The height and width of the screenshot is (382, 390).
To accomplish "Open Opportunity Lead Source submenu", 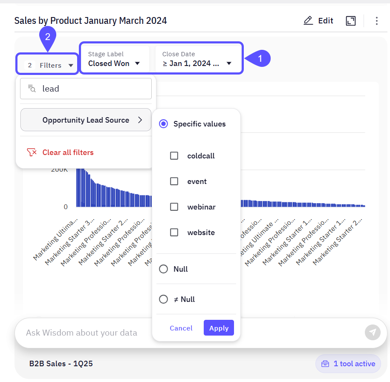I will [86, 120].
